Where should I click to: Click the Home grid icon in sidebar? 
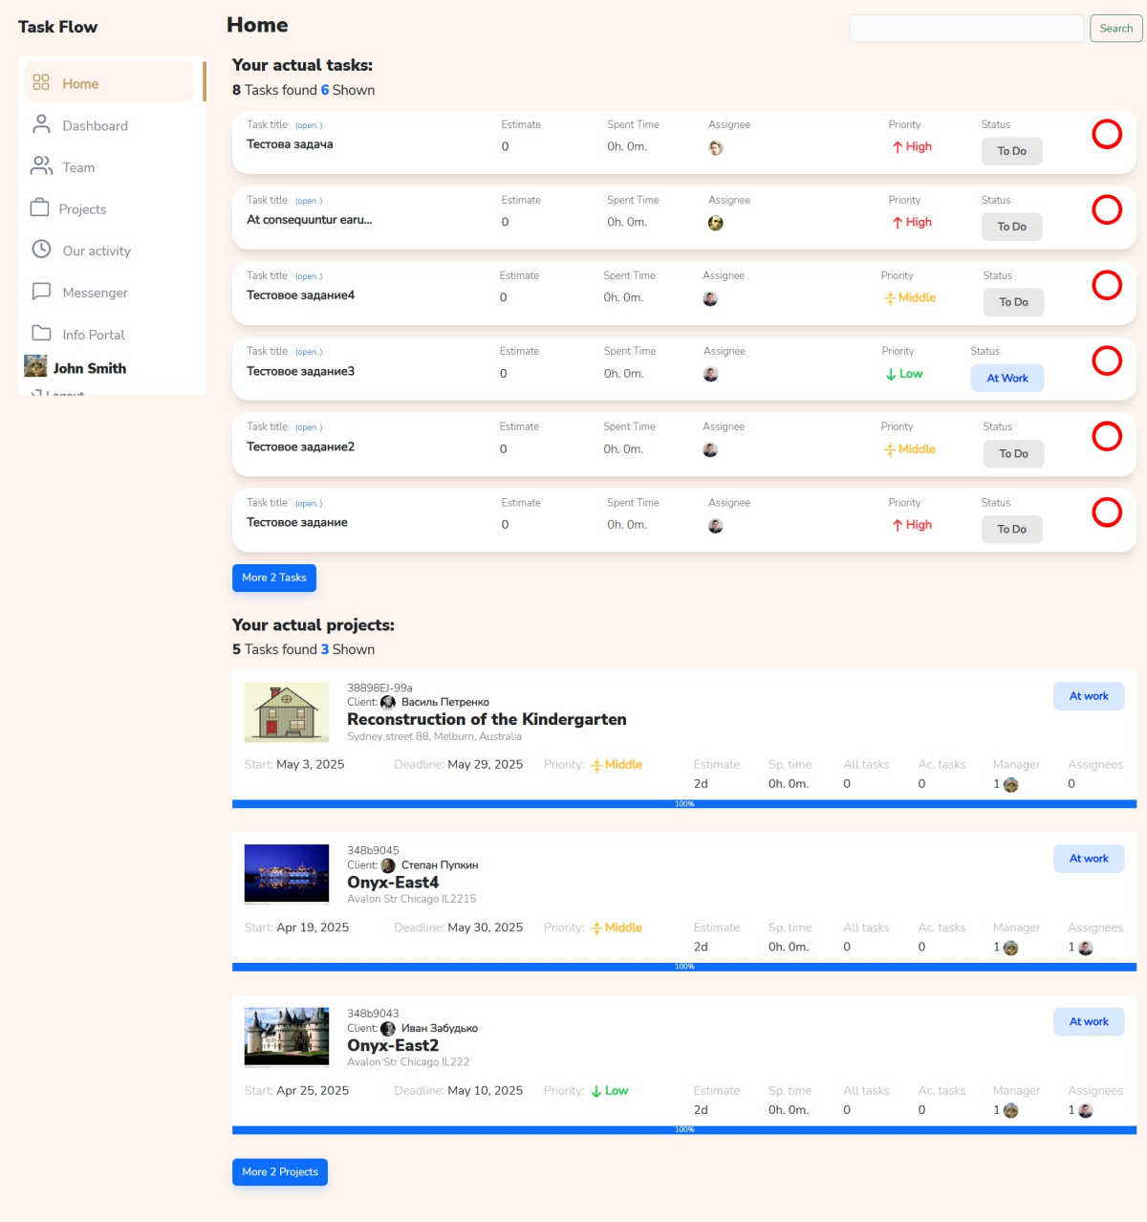pyautogui.click(x=41, y=83)
